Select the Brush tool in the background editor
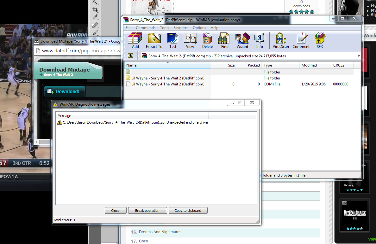The height and width of the screenshot is (244, 376). point(95,32)
